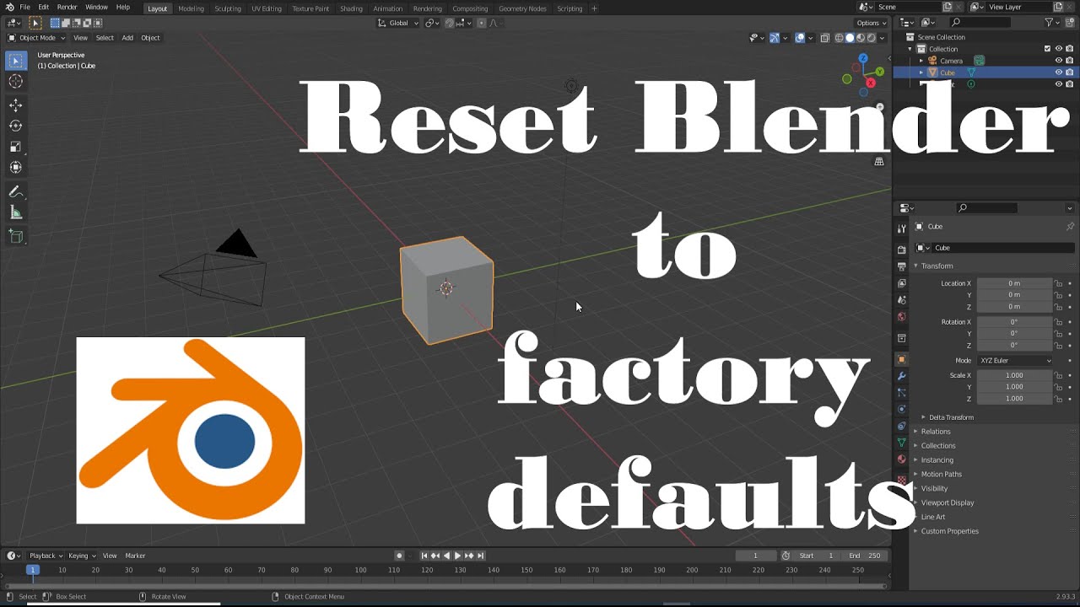Screen dimensions: 1080x607
Task: Open the Edit menu
Action: click(x=43, y=8)
